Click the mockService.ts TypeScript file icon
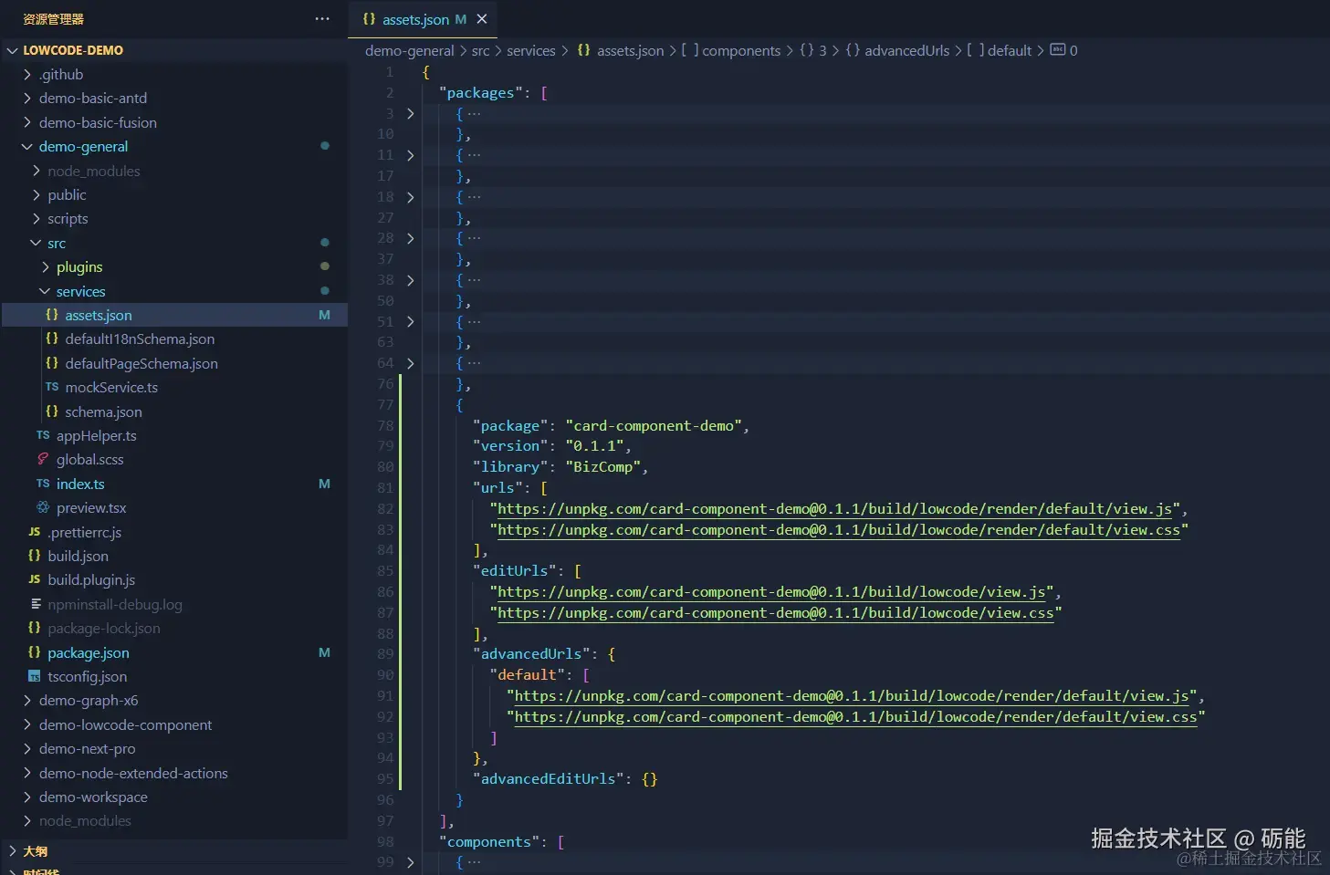The width and height of the screenshot is (1330, 875). tap(52, 387)
